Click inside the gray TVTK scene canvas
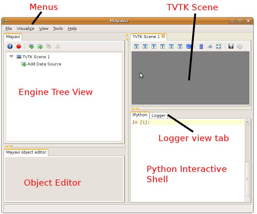Viewport: 257px width, 214px height. pos(190,78)
